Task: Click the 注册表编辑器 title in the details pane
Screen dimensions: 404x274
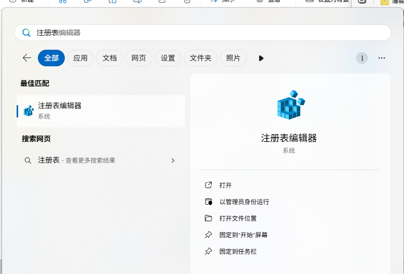Action: coord(289,138)
